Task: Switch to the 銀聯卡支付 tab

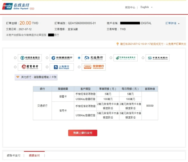Action: pyautogui.click(x=14, y=156)
